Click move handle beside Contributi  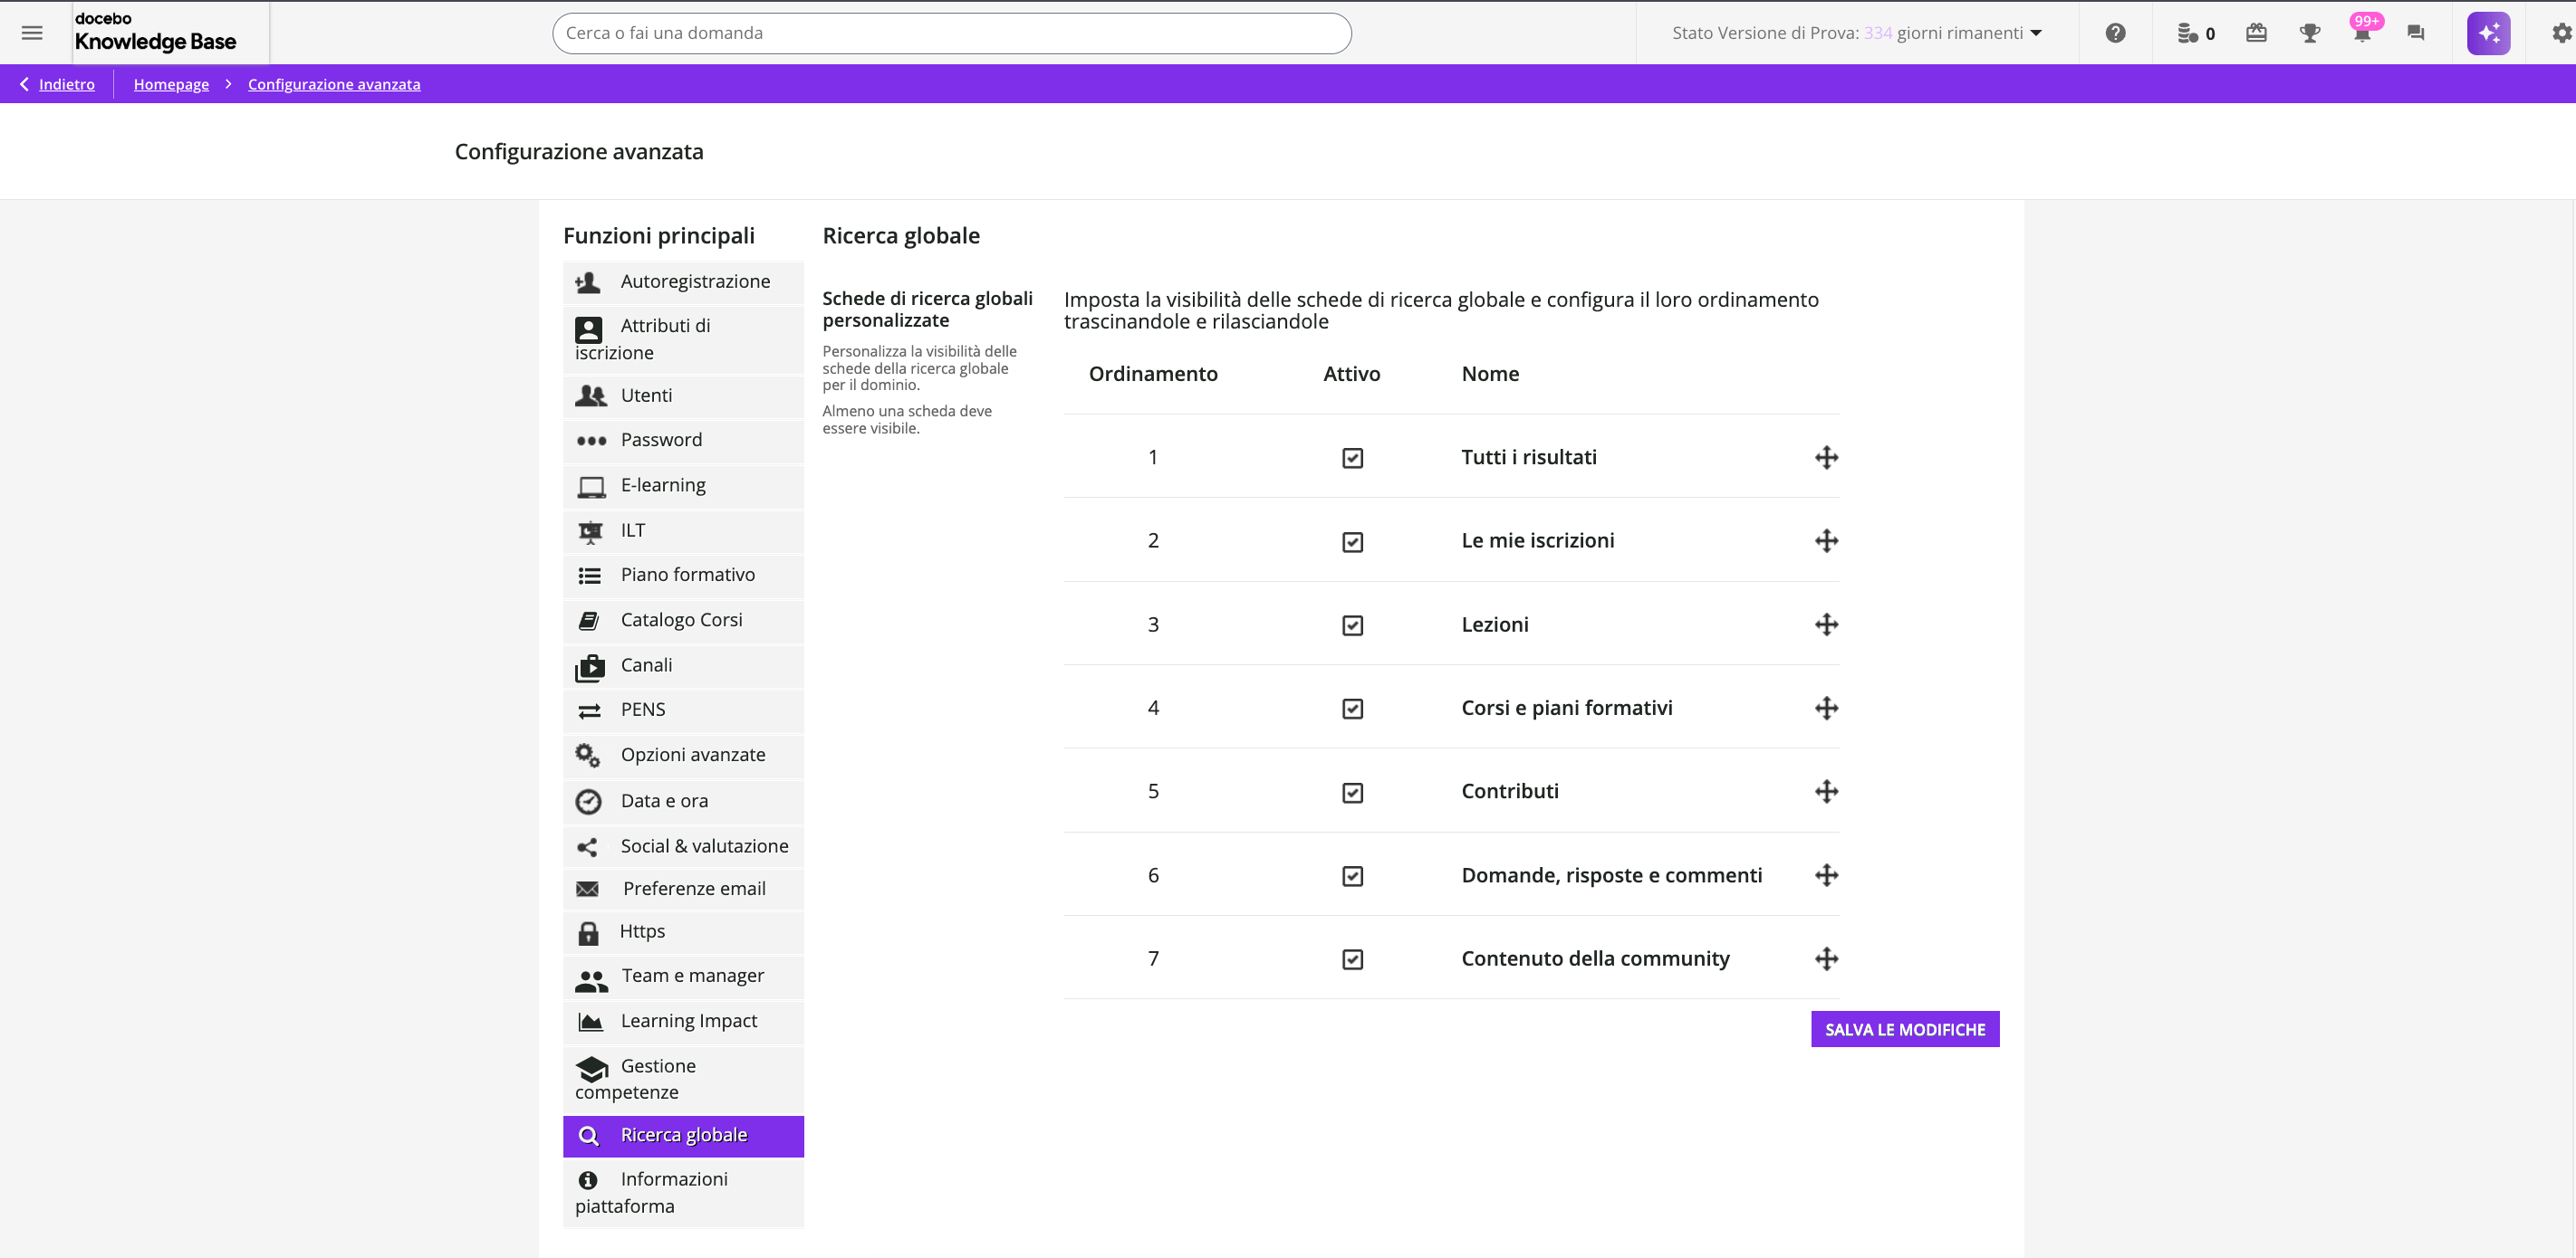pyautogui.click(x=1826, y=791)
